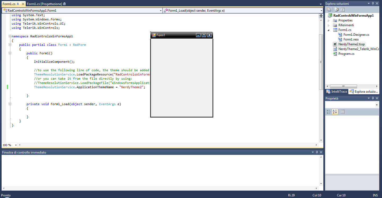Viewport: 382px width, 198px height.
Task: Collapse the Form1_Load method block
Action: pyautogui.click(x=10, y=104)
